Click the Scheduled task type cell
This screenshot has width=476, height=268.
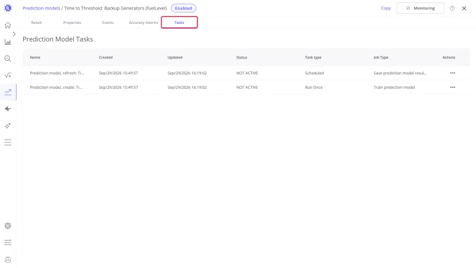point(314,73)
